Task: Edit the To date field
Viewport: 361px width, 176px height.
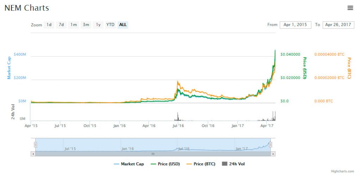Action: click(x=338, y=25)
